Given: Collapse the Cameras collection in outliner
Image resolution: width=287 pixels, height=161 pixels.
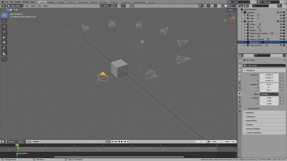Looking at the screenshot, I should point(242,21).
